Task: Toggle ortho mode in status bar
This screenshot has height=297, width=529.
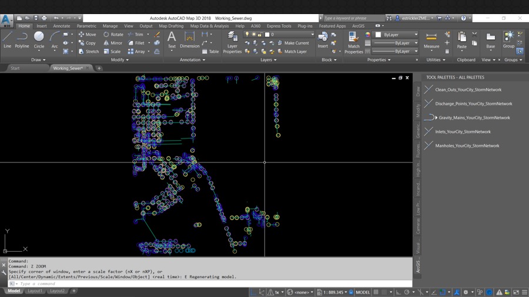Action: pyautogui.click(x=398, y=292)
